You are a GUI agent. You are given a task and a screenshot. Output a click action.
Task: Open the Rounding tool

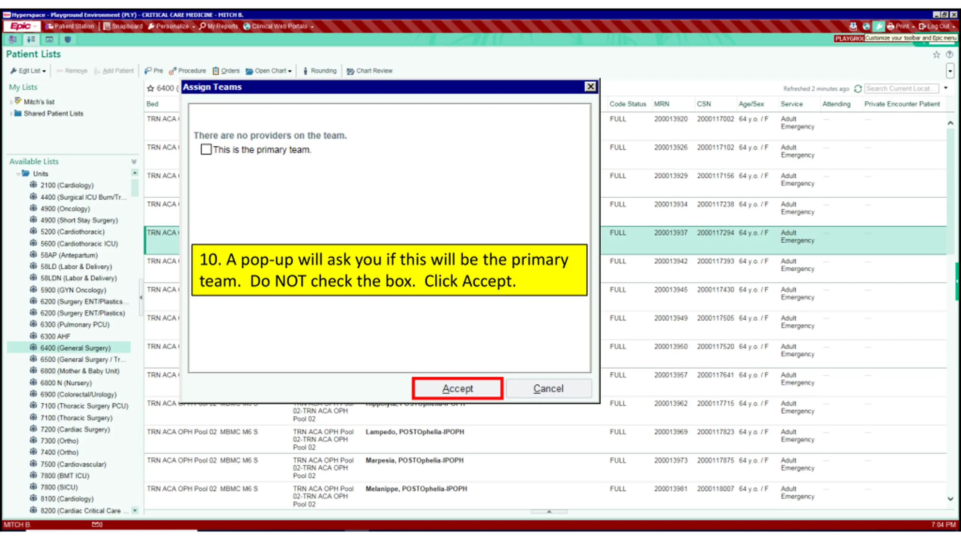(x=320, y=71)
